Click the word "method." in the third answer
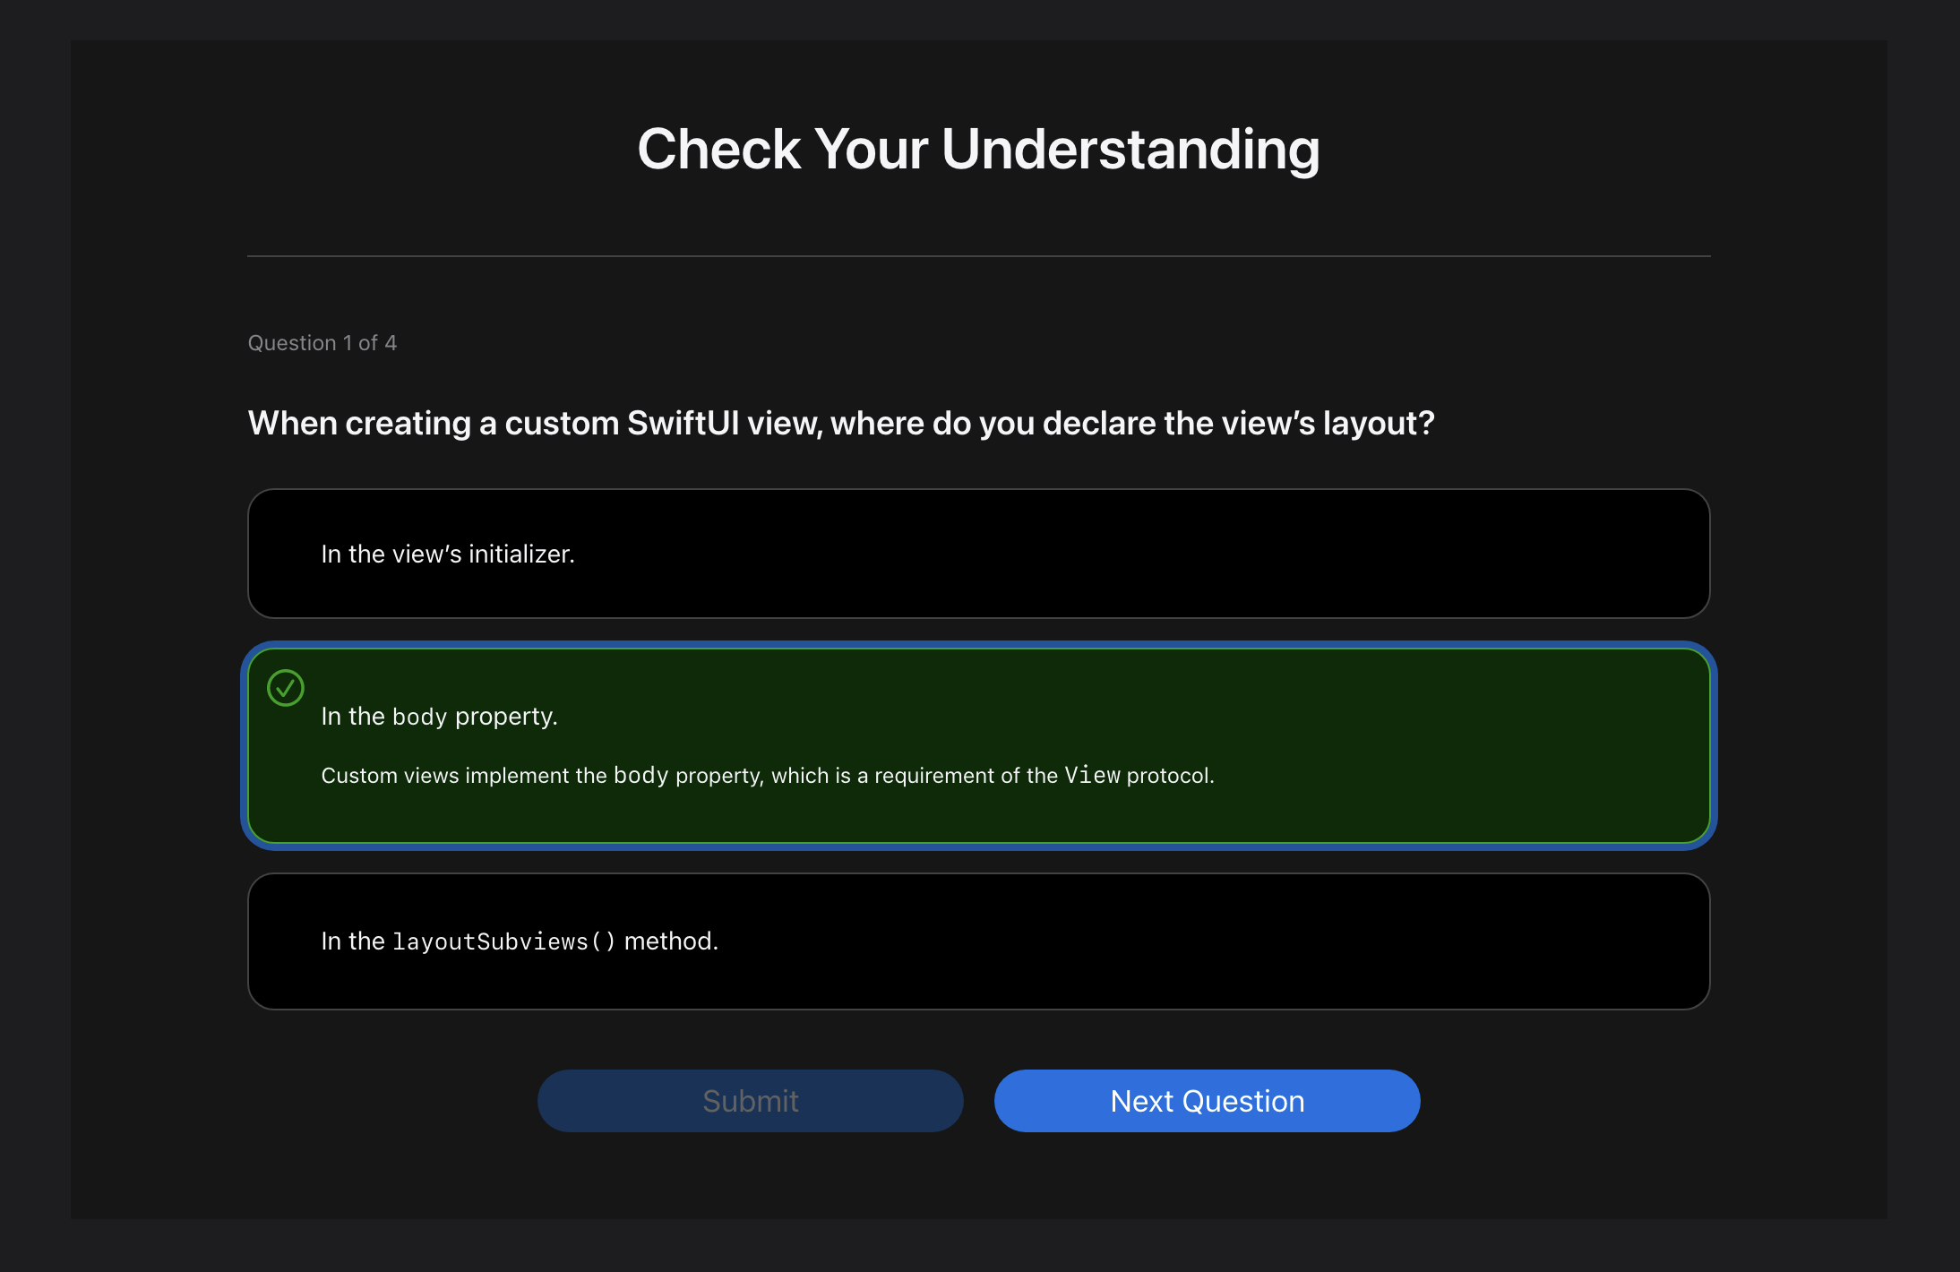Viewport: 1960px width, 1272px height. 671,941
